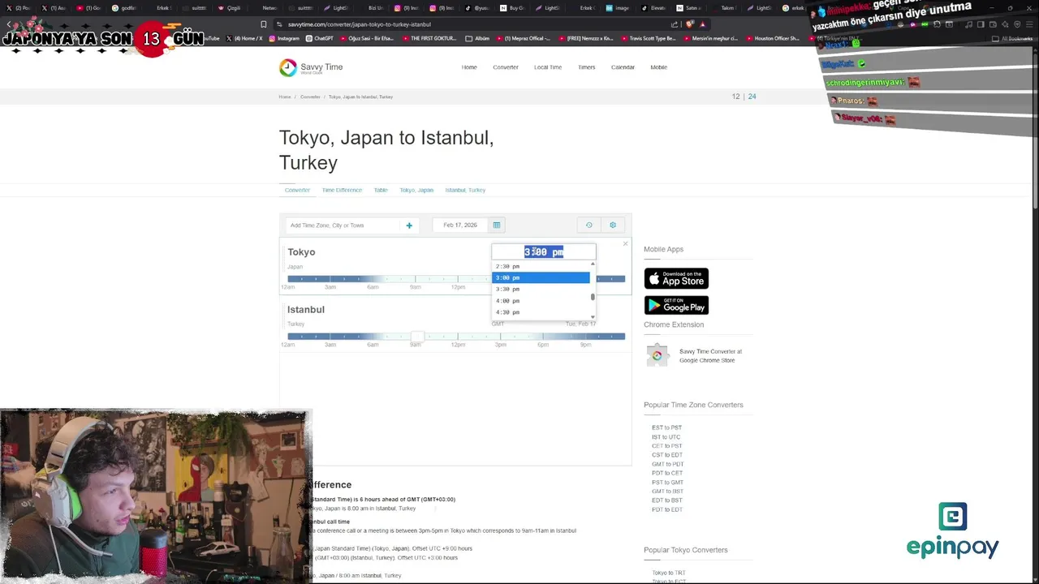Click the Converter breadcrumb link
The height and width of the screenshot is (584, 1039).
pyautogui.click(x=310, y=97)
